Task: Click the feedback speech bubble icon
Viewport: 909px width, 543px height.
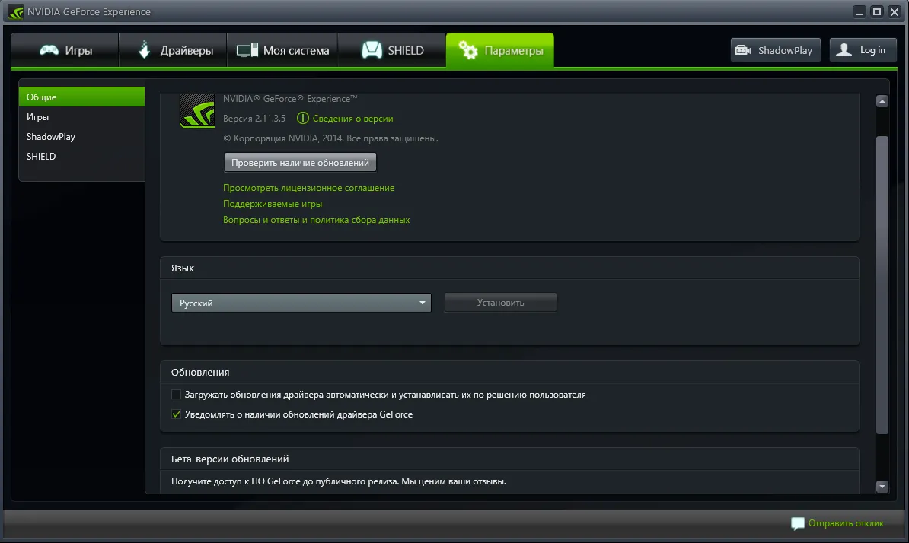Action: [797, 523]
